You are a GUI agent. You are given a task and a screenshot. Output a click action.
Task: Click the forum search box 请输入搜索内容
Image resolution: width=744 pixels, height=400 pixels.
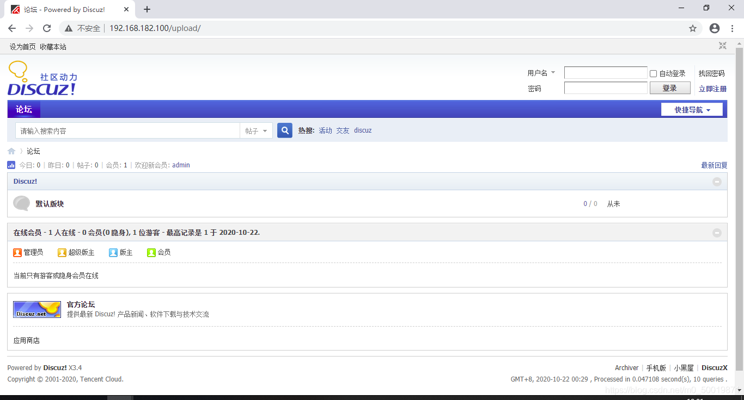click(x=127, y=130)
